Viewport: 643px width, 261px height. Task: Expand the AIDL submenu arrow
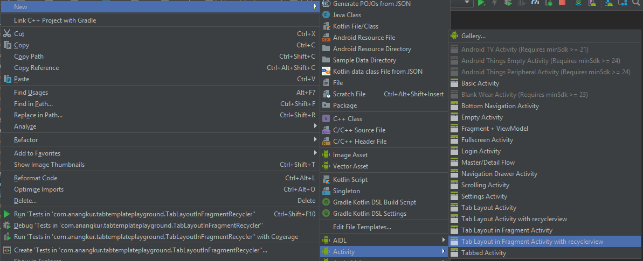[443, 239]
